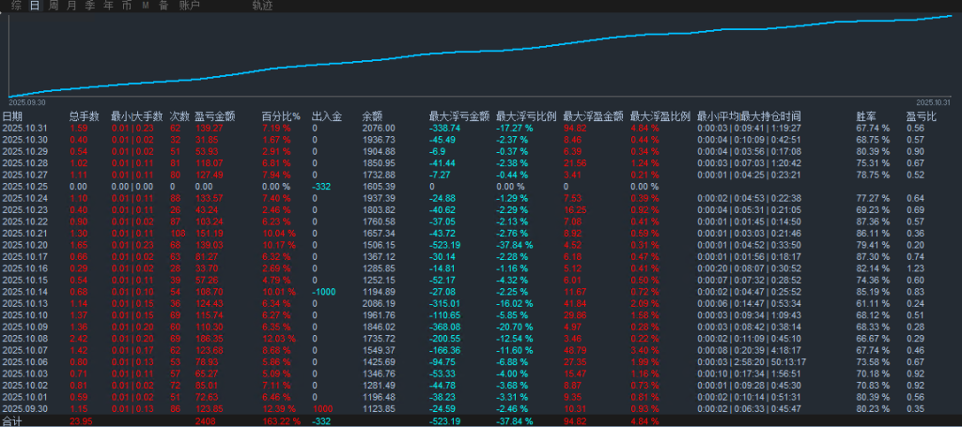Viewport: 962px width, 427px height.
Task: Select the 日 daily tab
Action: tap(35, 6)
